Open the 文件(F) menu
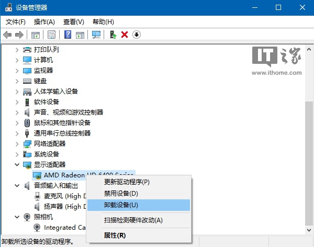 [16, 22]
